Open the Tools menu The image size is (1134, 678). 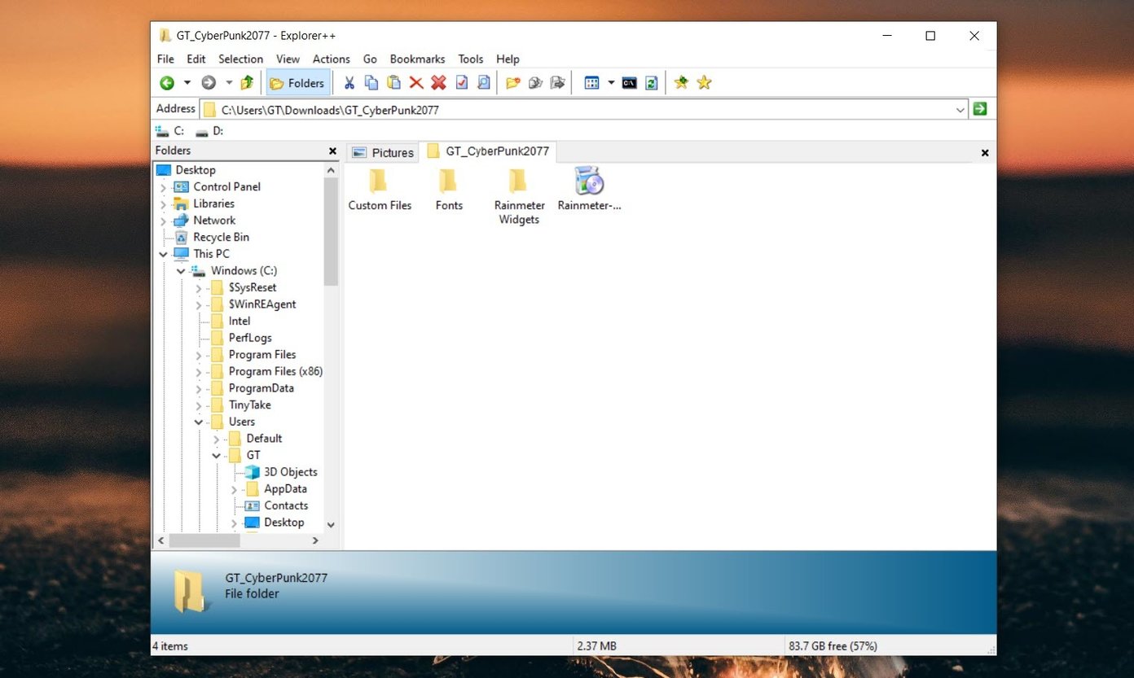coord(470,59)
